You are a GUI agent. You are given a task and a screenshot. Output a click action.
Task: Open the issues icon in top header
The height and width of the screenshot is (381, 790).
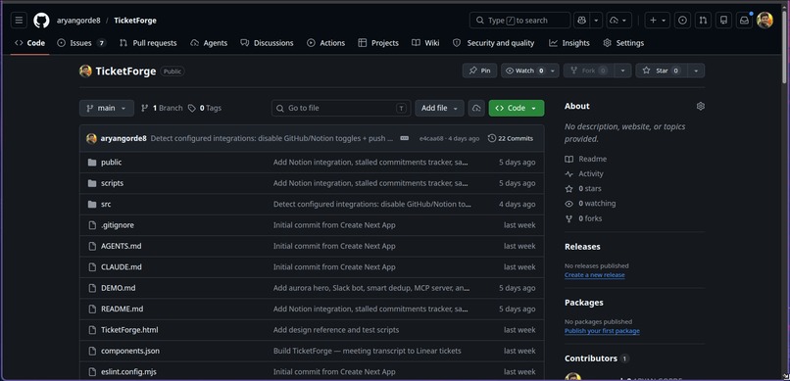tap(683, 21)
